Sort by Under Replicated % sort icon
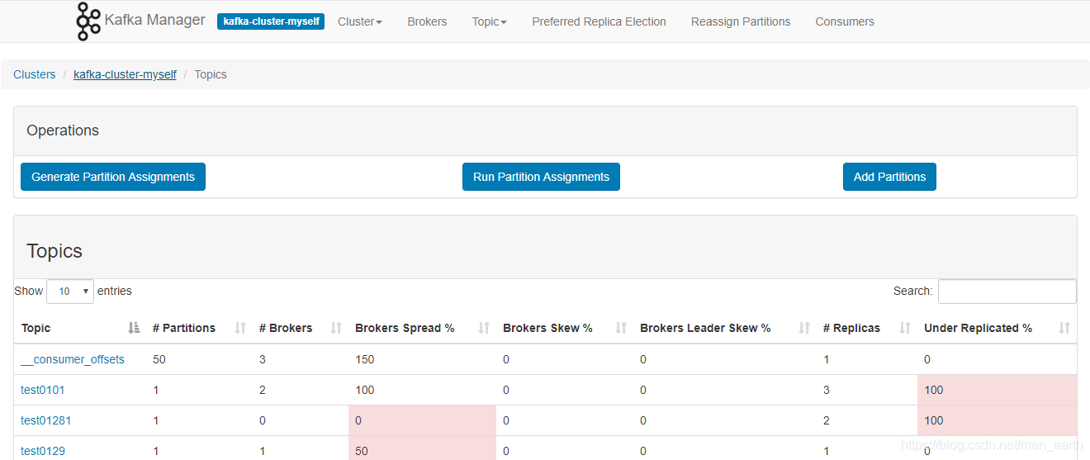Viewport: 1090px width, 460px height. (x=1064, y=328)
